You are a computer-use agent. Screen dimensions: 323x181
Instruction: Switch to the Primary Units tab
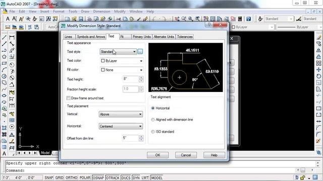[x=141, y=37]
